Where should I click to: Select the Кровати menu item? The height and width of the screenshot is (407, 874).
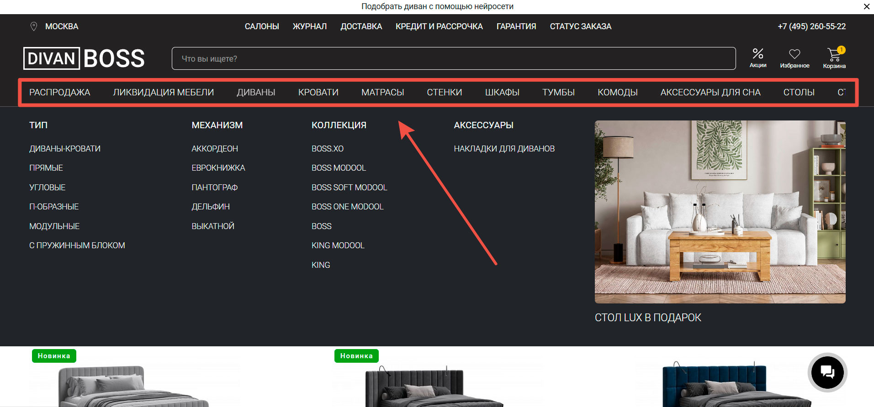(318, 92)
